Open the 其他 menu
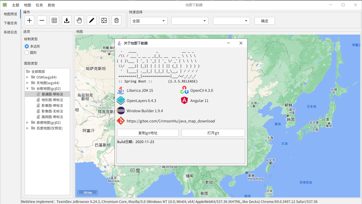Image resolution: width=362 pixels, height=204 pixels. click(x=51, y=5)
